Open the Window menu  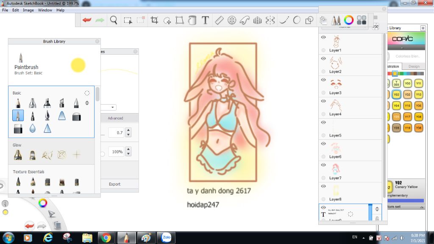coord(45,10)
